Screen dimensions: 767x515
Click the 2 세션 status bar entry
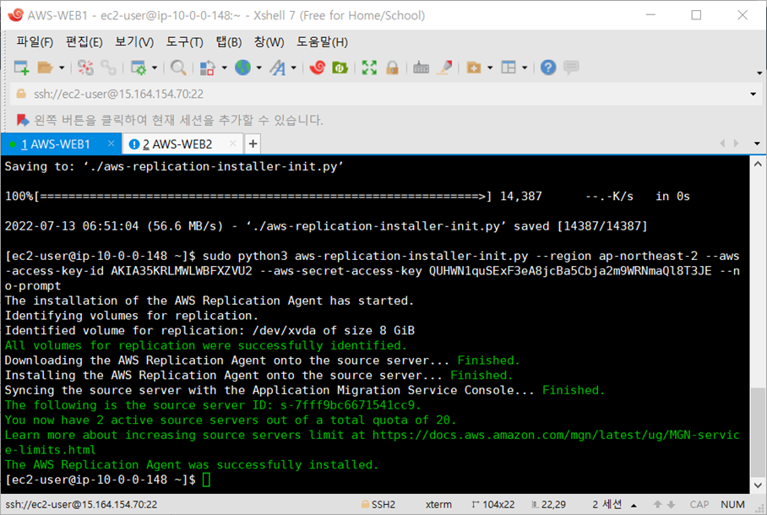[607, 504]
